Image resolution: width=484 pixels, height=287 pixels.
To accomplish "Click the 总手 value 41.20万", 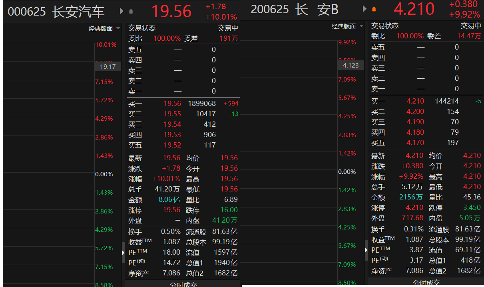I will [167, 189].
